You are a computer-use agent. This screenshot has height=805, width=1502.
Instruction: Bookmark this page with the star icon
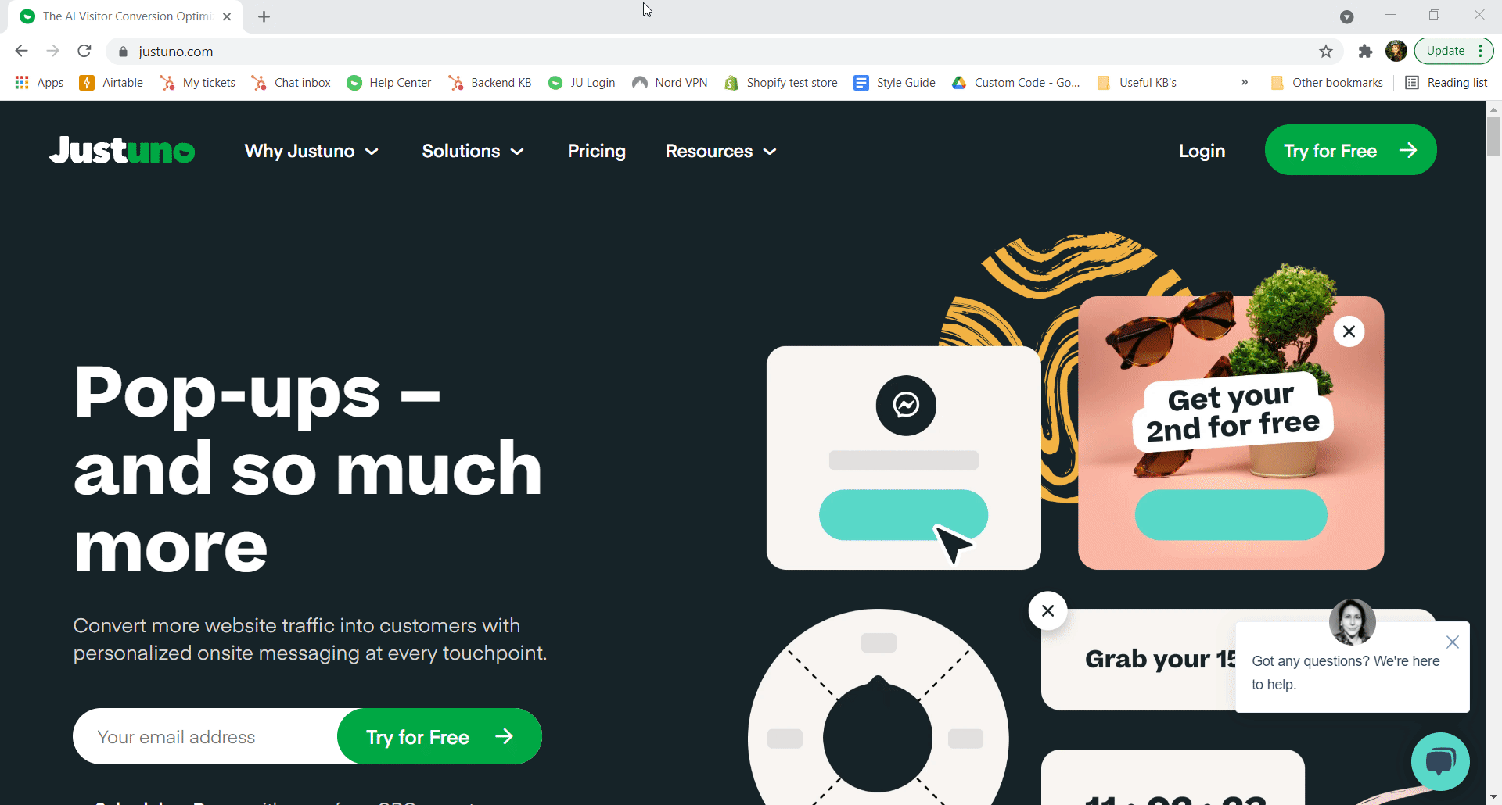coord(1326,52)
